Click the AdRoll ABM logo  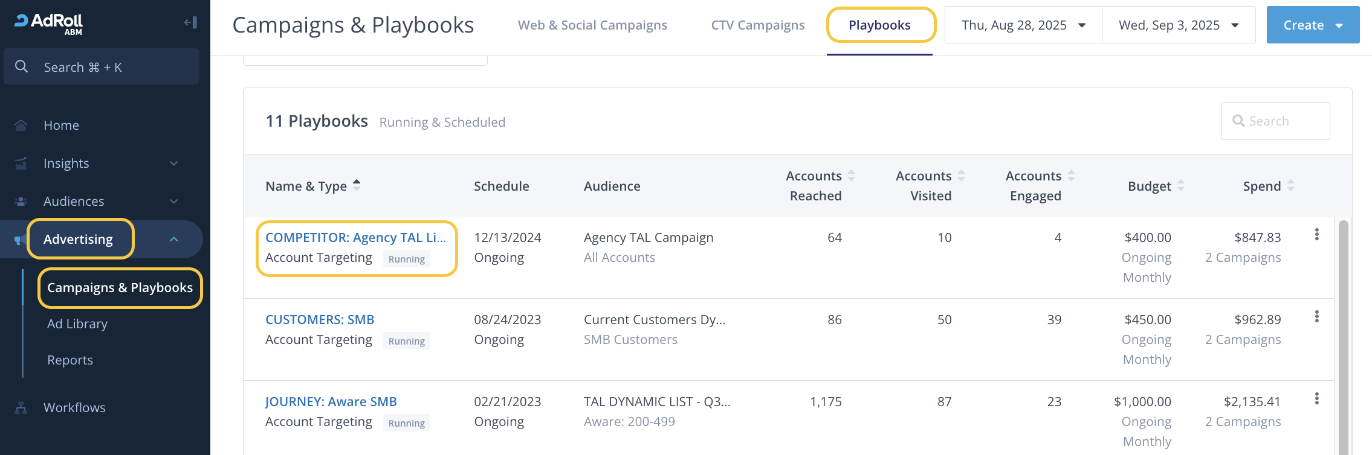pos(49,24)
